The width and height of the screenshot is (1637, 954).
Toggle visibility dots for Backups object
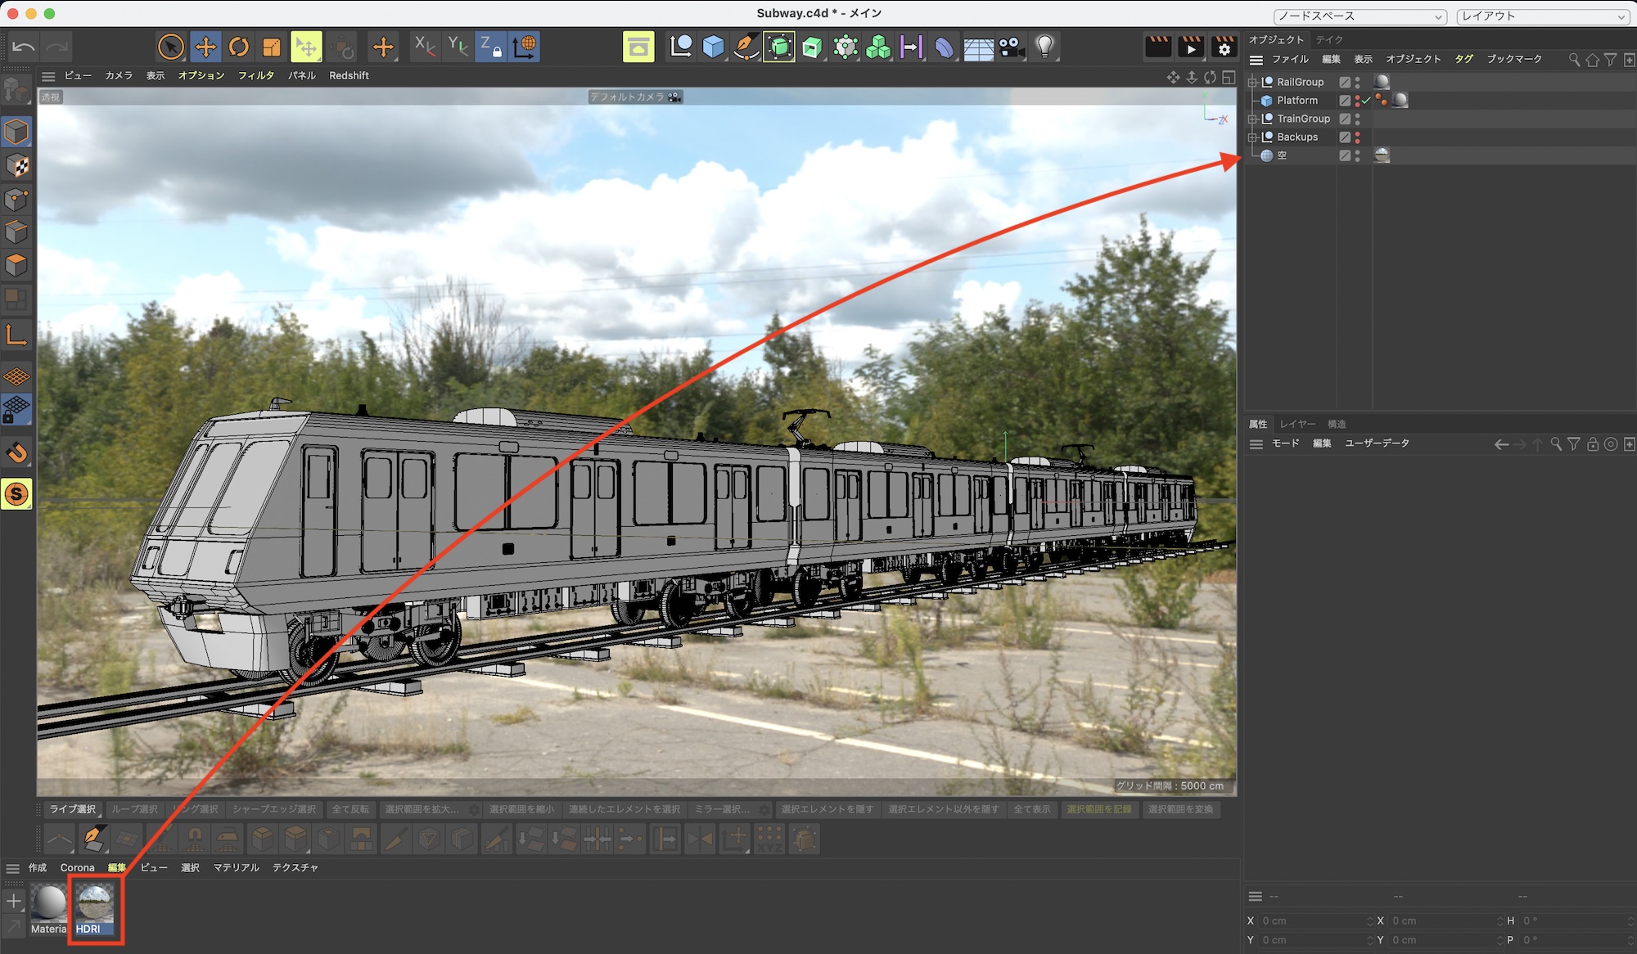tap(1357, 137)
